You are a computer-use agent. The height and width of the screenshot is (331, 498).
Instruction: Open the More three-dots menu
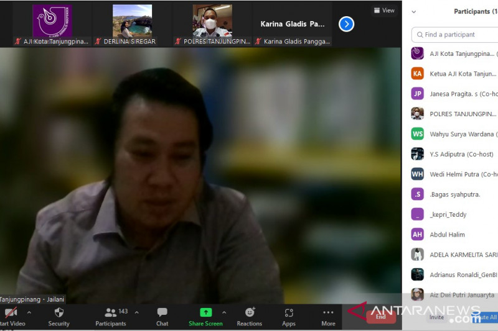pyautogui.click(x=328, y=312)
